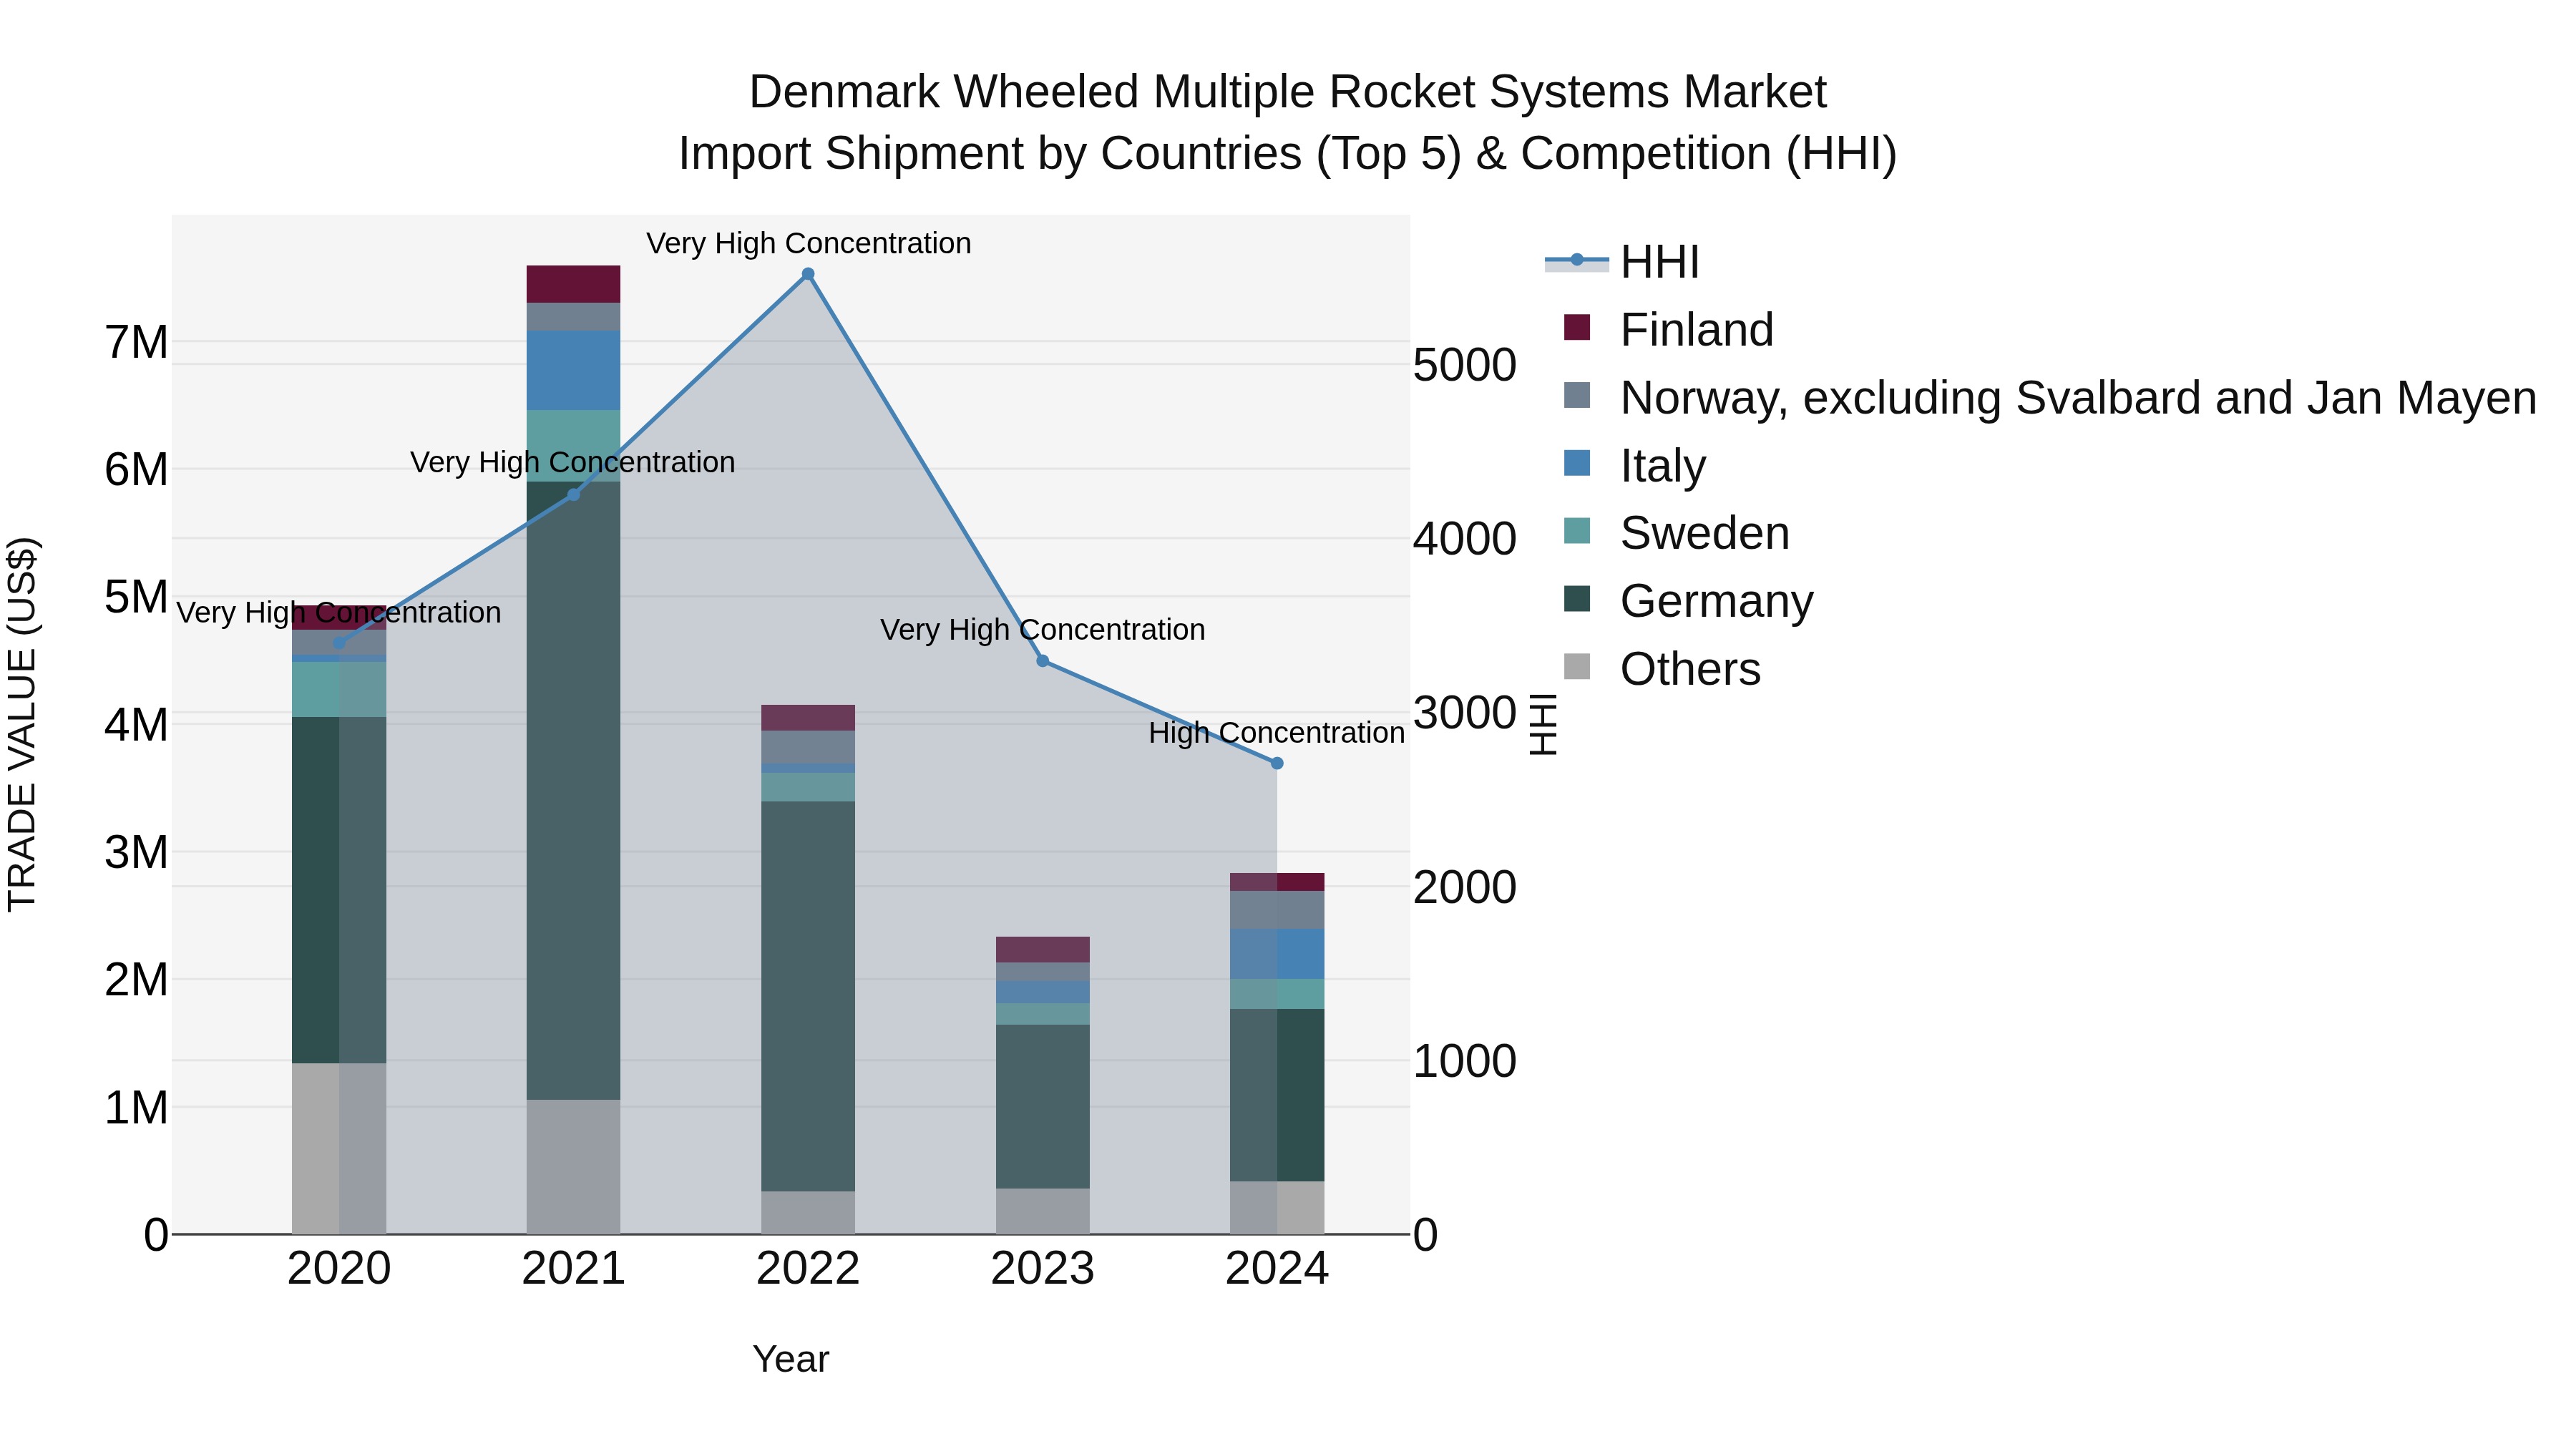Click the 5000 HHI axis tick label
This screenshot has width=2576, height=1449.
coord(1465,365)
